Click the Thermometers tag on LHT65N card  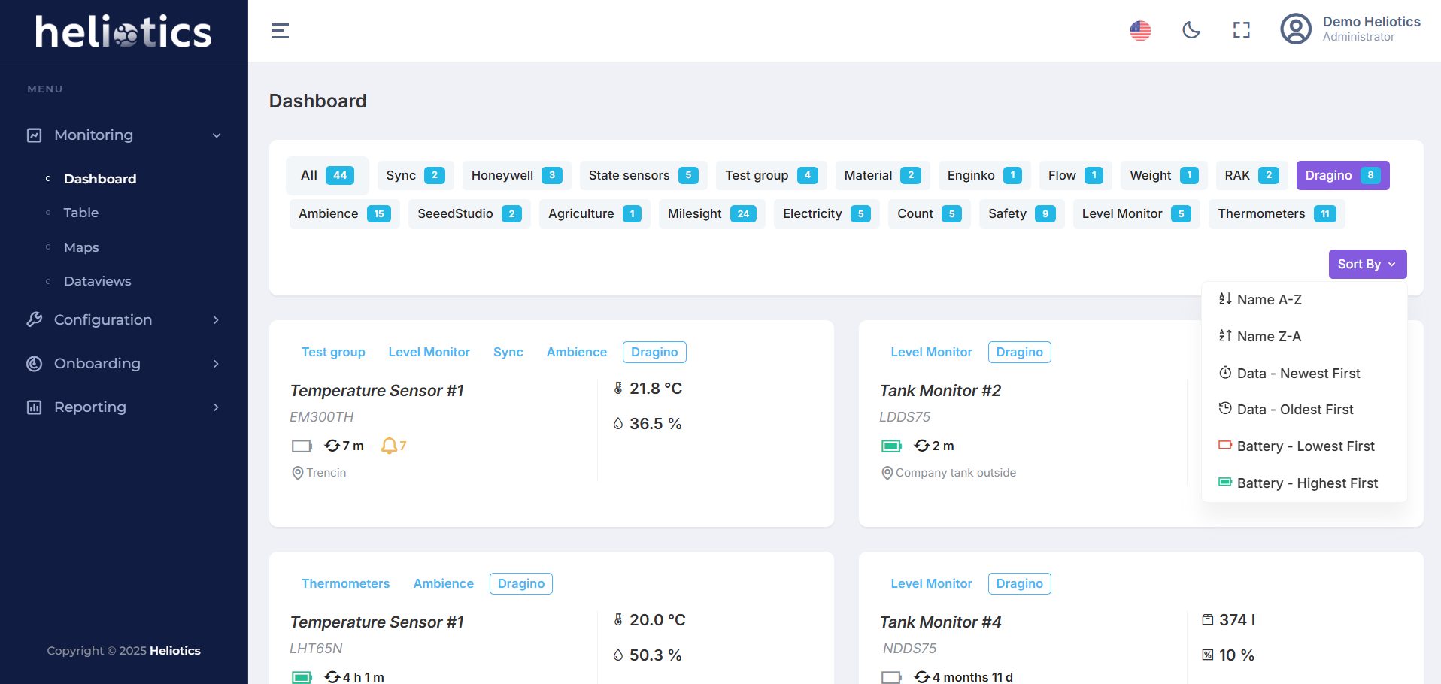tap(345, 583)
